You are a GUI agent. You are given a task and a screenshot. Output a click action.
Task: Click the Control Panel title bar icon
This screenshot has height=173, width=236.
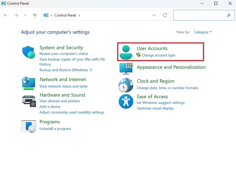point(3,3)
